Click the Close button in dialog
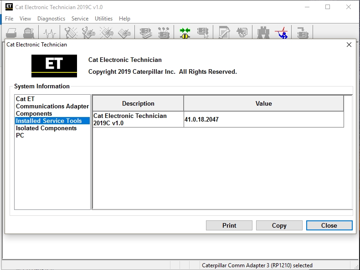The height and width of the screenshot is (270, 360). (x=329, y=225)
